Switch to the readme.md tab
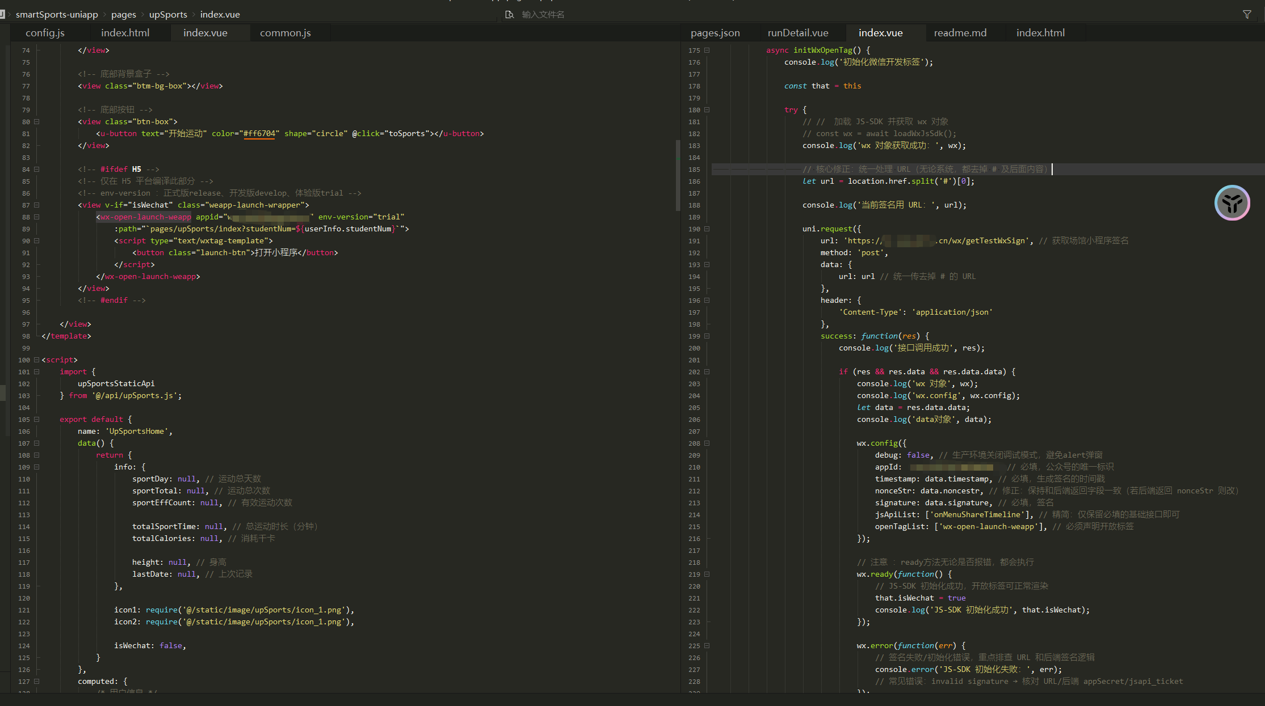 (960, 33)
